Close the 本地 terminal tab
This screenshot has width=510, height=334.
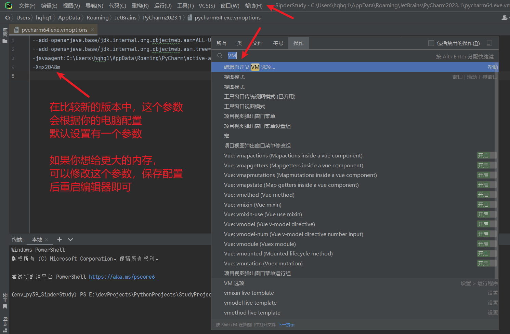tap(47, 240)
